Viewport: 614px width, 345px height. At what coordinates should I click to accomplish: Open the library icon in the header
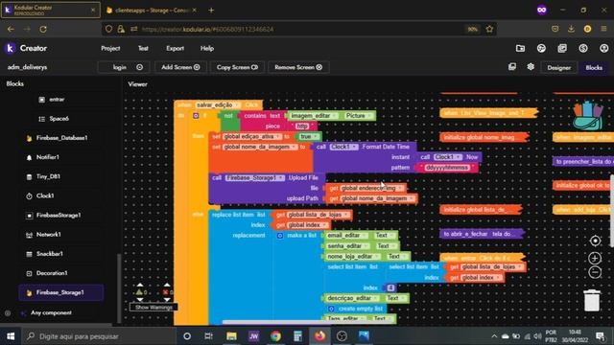pyautogui.click(x=562, y=48)
